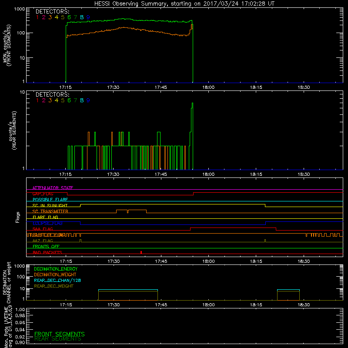Select the SC_IN_SUNLIGHT flag label

point(50,205)
